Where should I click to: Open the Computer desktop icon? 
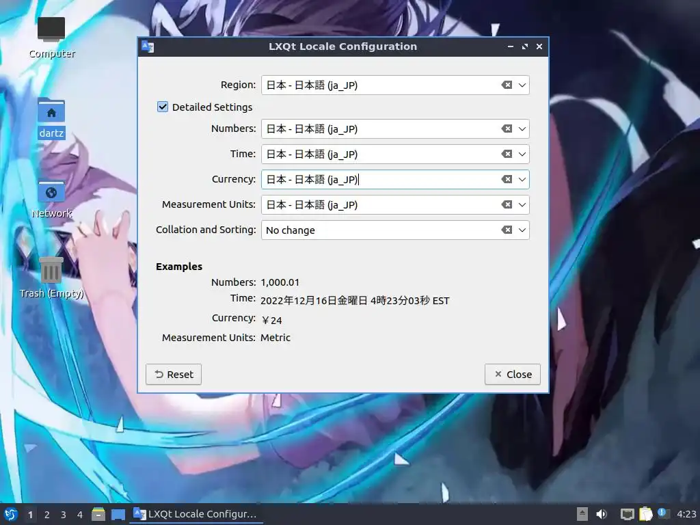[x=51, y=38]
